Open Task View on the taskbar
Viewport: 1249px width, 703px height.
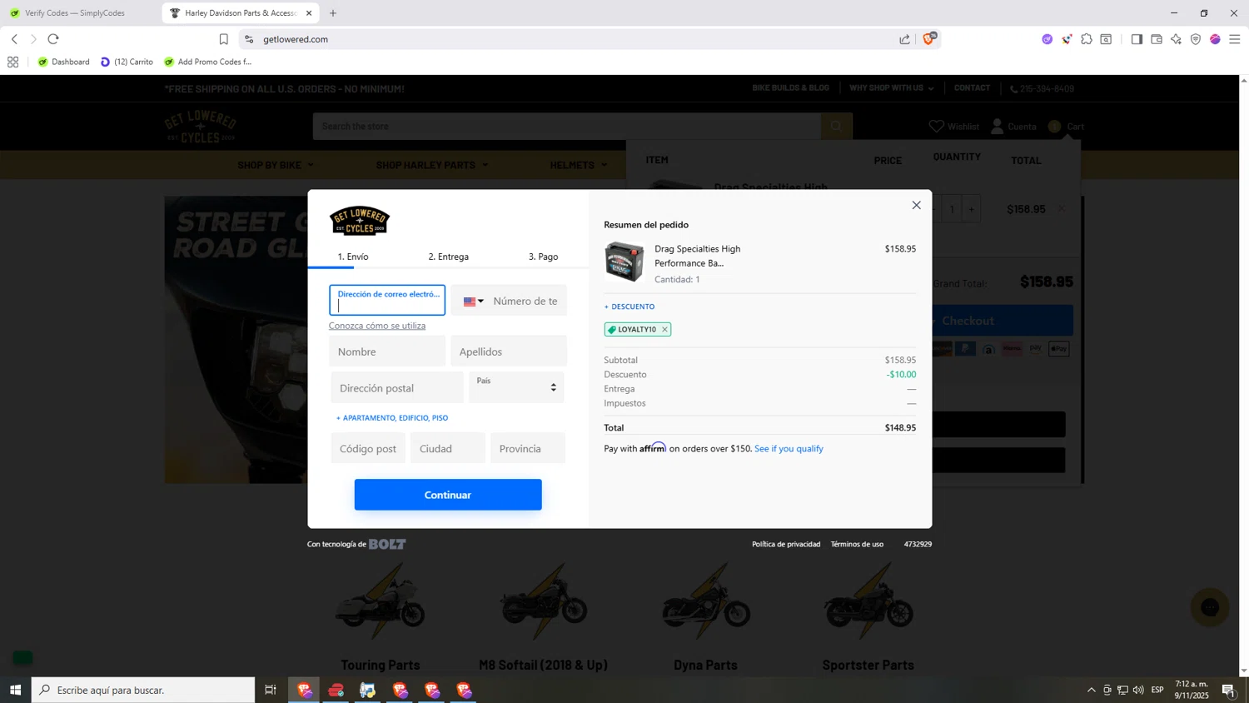(x=271, y=690)
